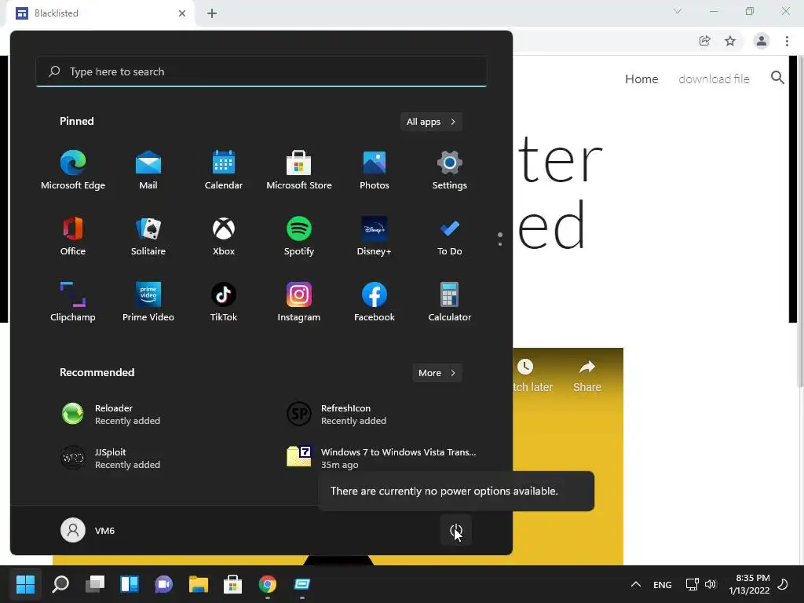Open Instagram app
The width and height of the screenshot is (804, 603).
[x=299, y=302]
